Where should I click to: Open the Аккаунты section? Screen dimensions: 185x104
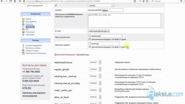(29, 24)
